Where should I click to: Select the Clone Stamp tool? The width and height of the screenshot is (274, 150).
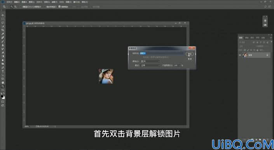pos(3,45)
